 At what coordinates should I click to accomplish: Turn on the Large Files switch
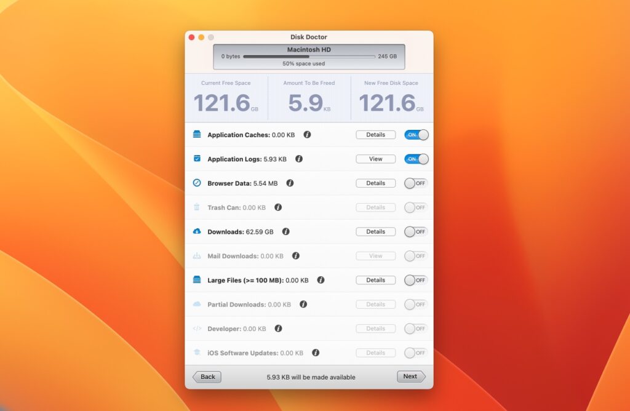coord(415,280)
